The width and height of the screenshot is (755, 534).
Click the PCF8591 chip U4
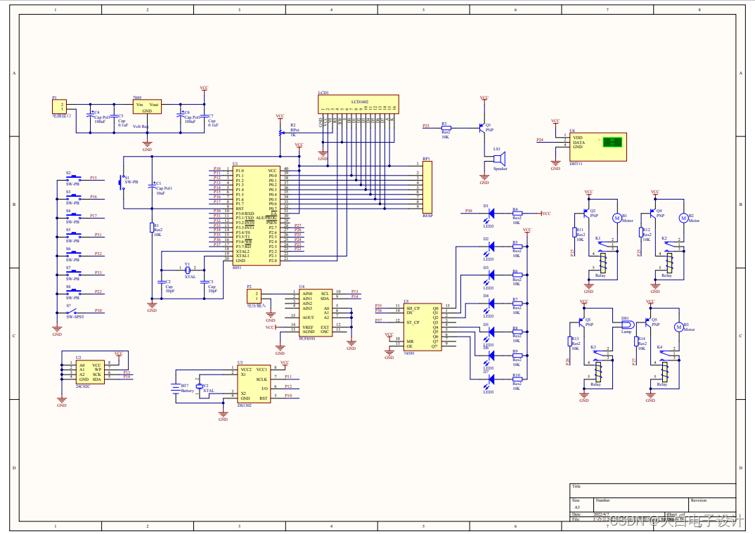coord(316,313)
